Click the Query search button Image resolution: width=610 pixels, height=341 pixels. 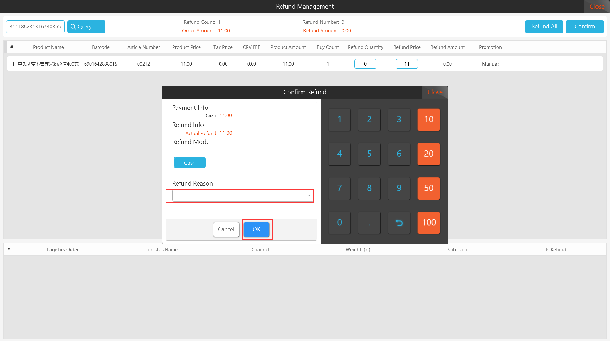86,27
